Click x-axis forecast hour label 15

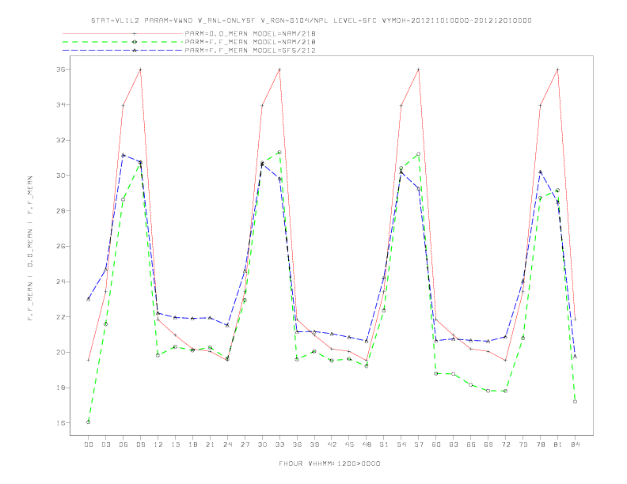click(175, 444)
